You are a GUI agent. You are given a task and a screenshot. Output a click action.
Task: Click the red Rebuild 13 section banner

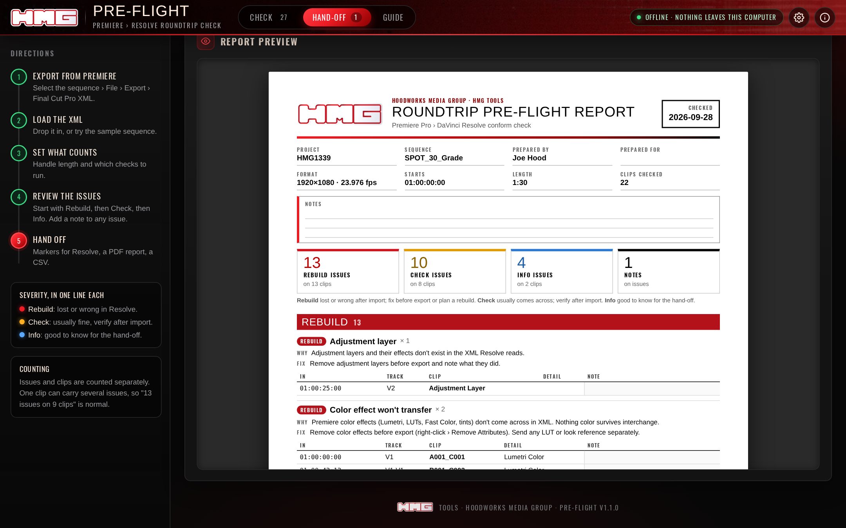click(x=508, y=322)
